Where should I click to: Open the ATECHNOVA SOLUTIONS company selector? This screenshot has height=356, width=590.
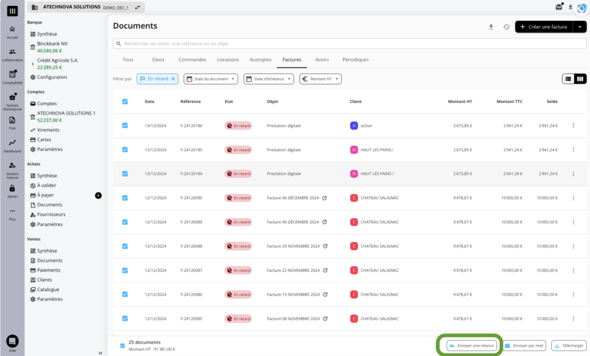click(86, 7)
